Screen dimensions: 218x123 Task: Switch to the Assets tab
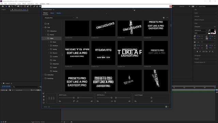[59, 13]
